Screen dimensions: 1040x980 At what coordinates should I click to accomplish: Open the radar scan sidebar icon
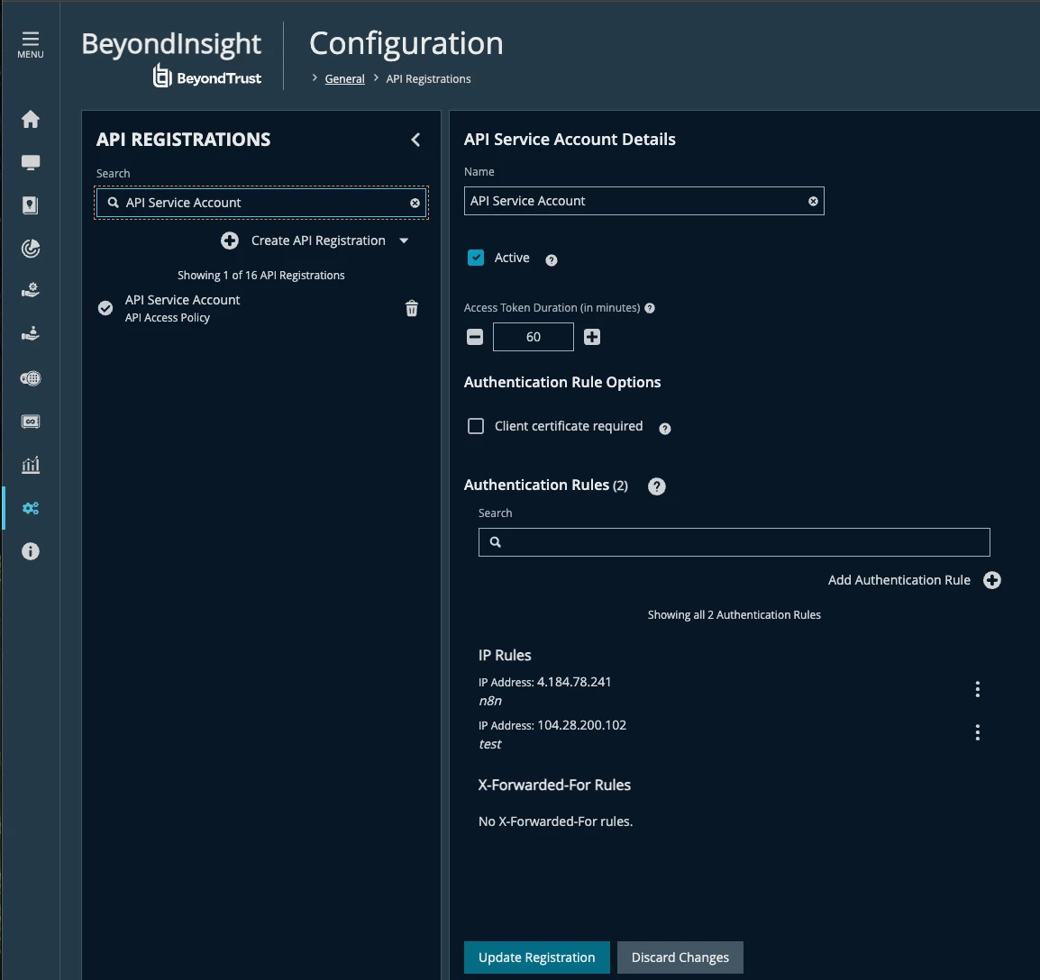[x=31, y=249]
